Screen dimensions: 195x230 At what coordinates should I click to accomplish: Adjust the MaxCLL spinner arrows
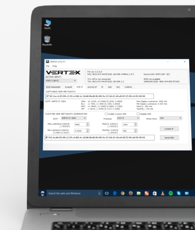click(x=135, y=124)
